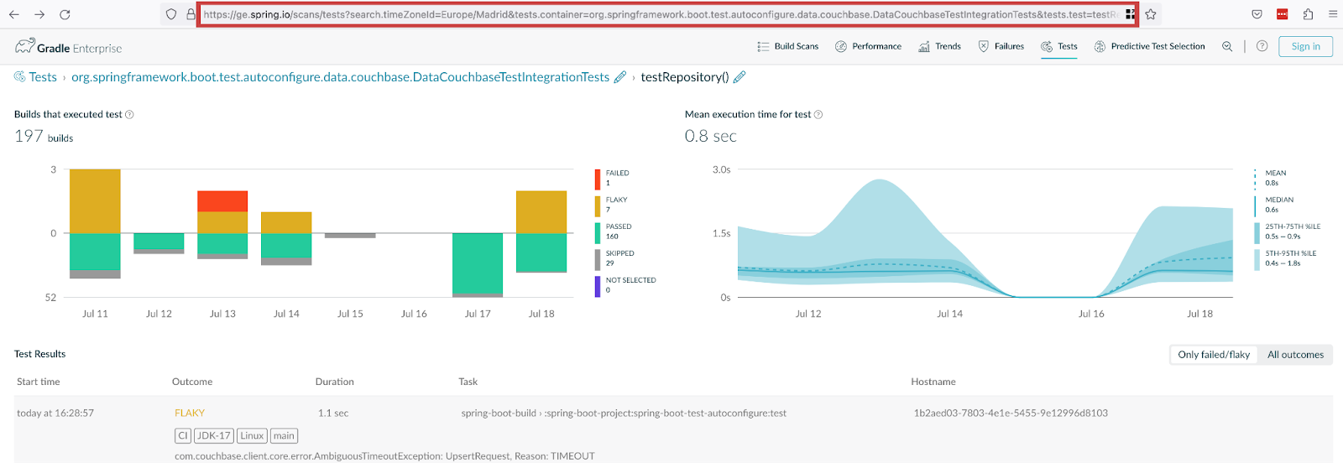The height and width of the screenshot is (463, 1343).
Task: Click info icon beside Builds that executed test
Action: coord(129,115)
